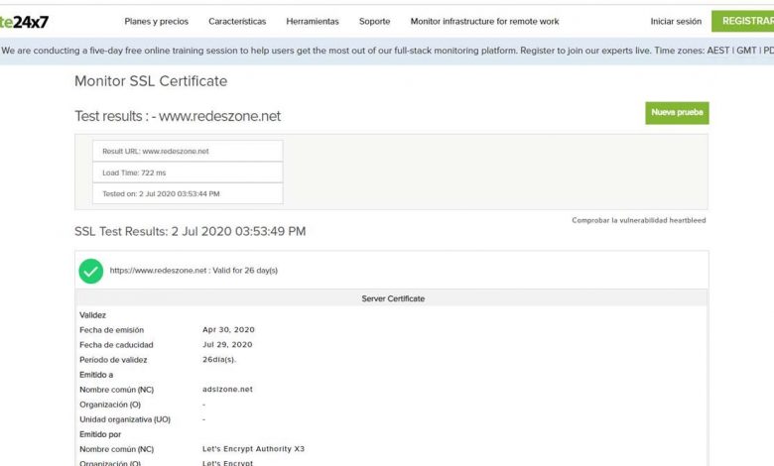Click Nombre común (NC) label under Emitido a
Image resolution: width=774 pixels, height=466 pixels.
click(117, 390)
